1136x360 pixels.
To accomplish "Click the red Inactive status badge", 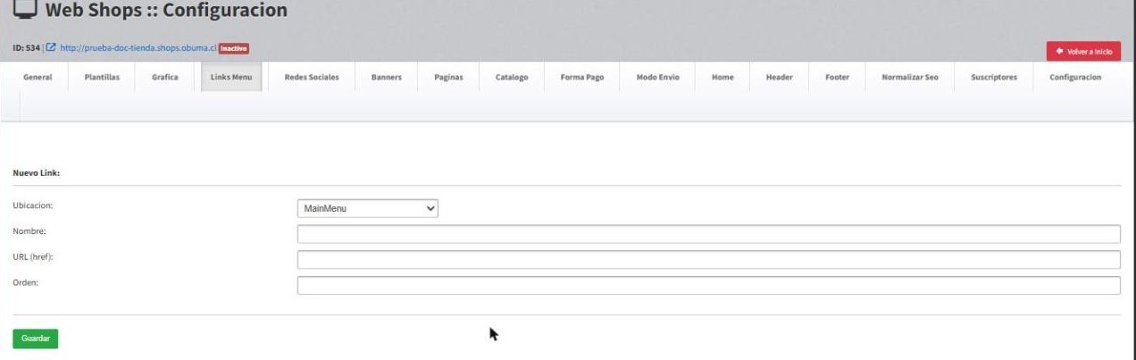I will tap(234, 48).
